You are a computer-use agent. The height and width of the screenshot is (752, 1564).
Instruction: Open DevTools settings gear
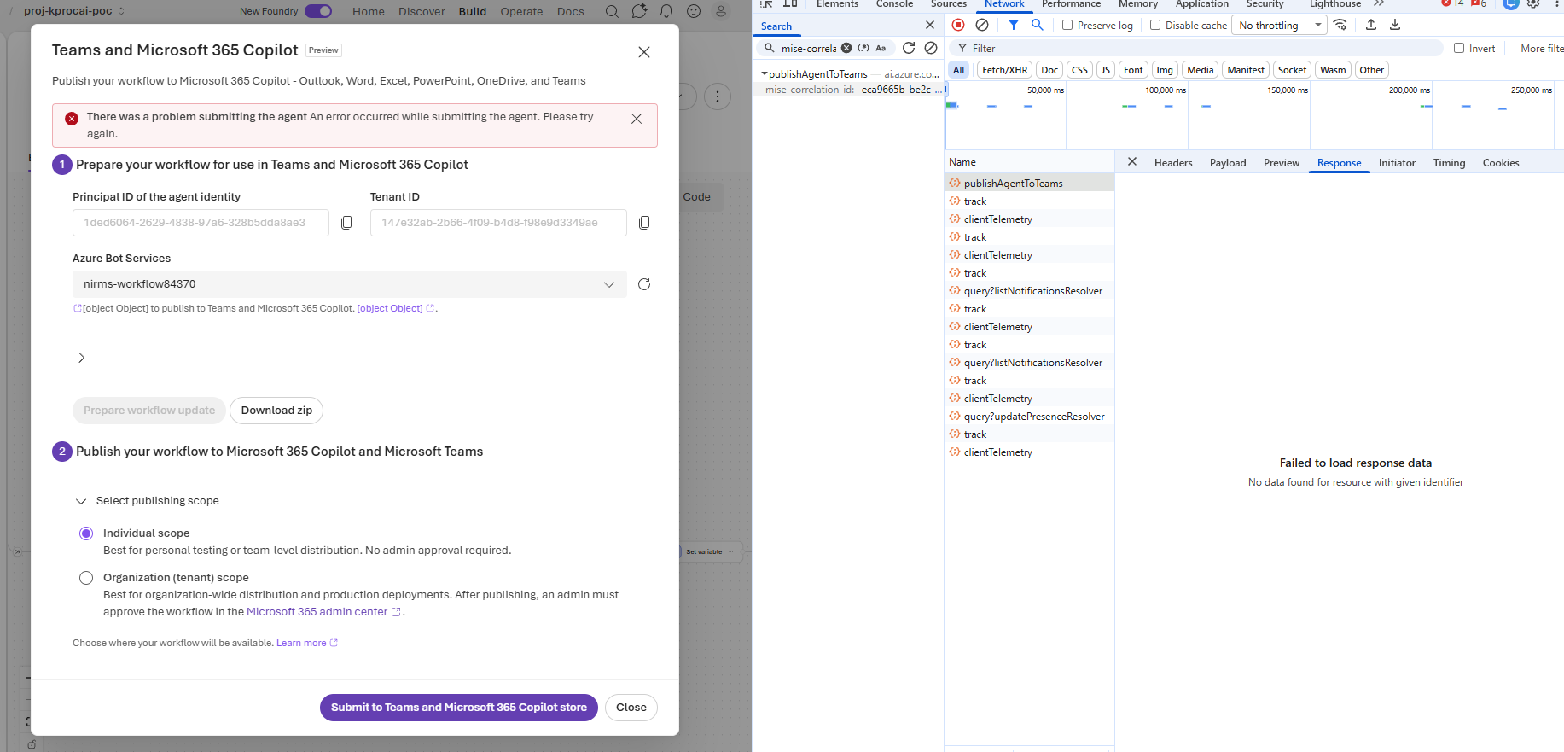(x=1533, y=3)
